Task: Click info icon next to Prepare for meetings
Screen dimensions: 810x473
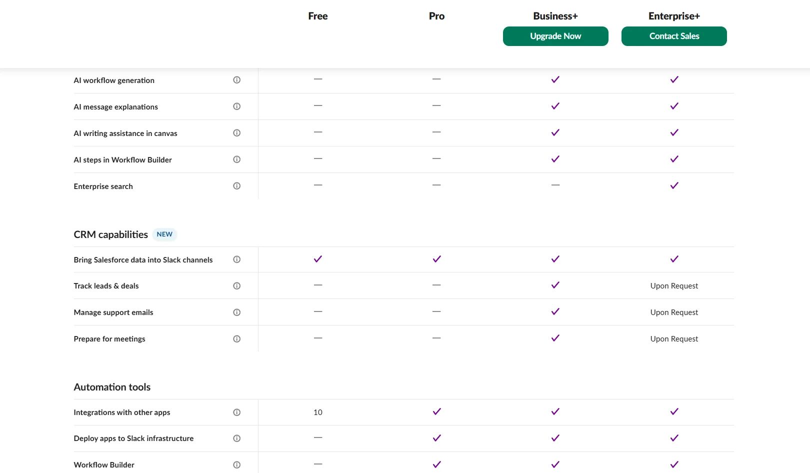Action: click(237, 339)
